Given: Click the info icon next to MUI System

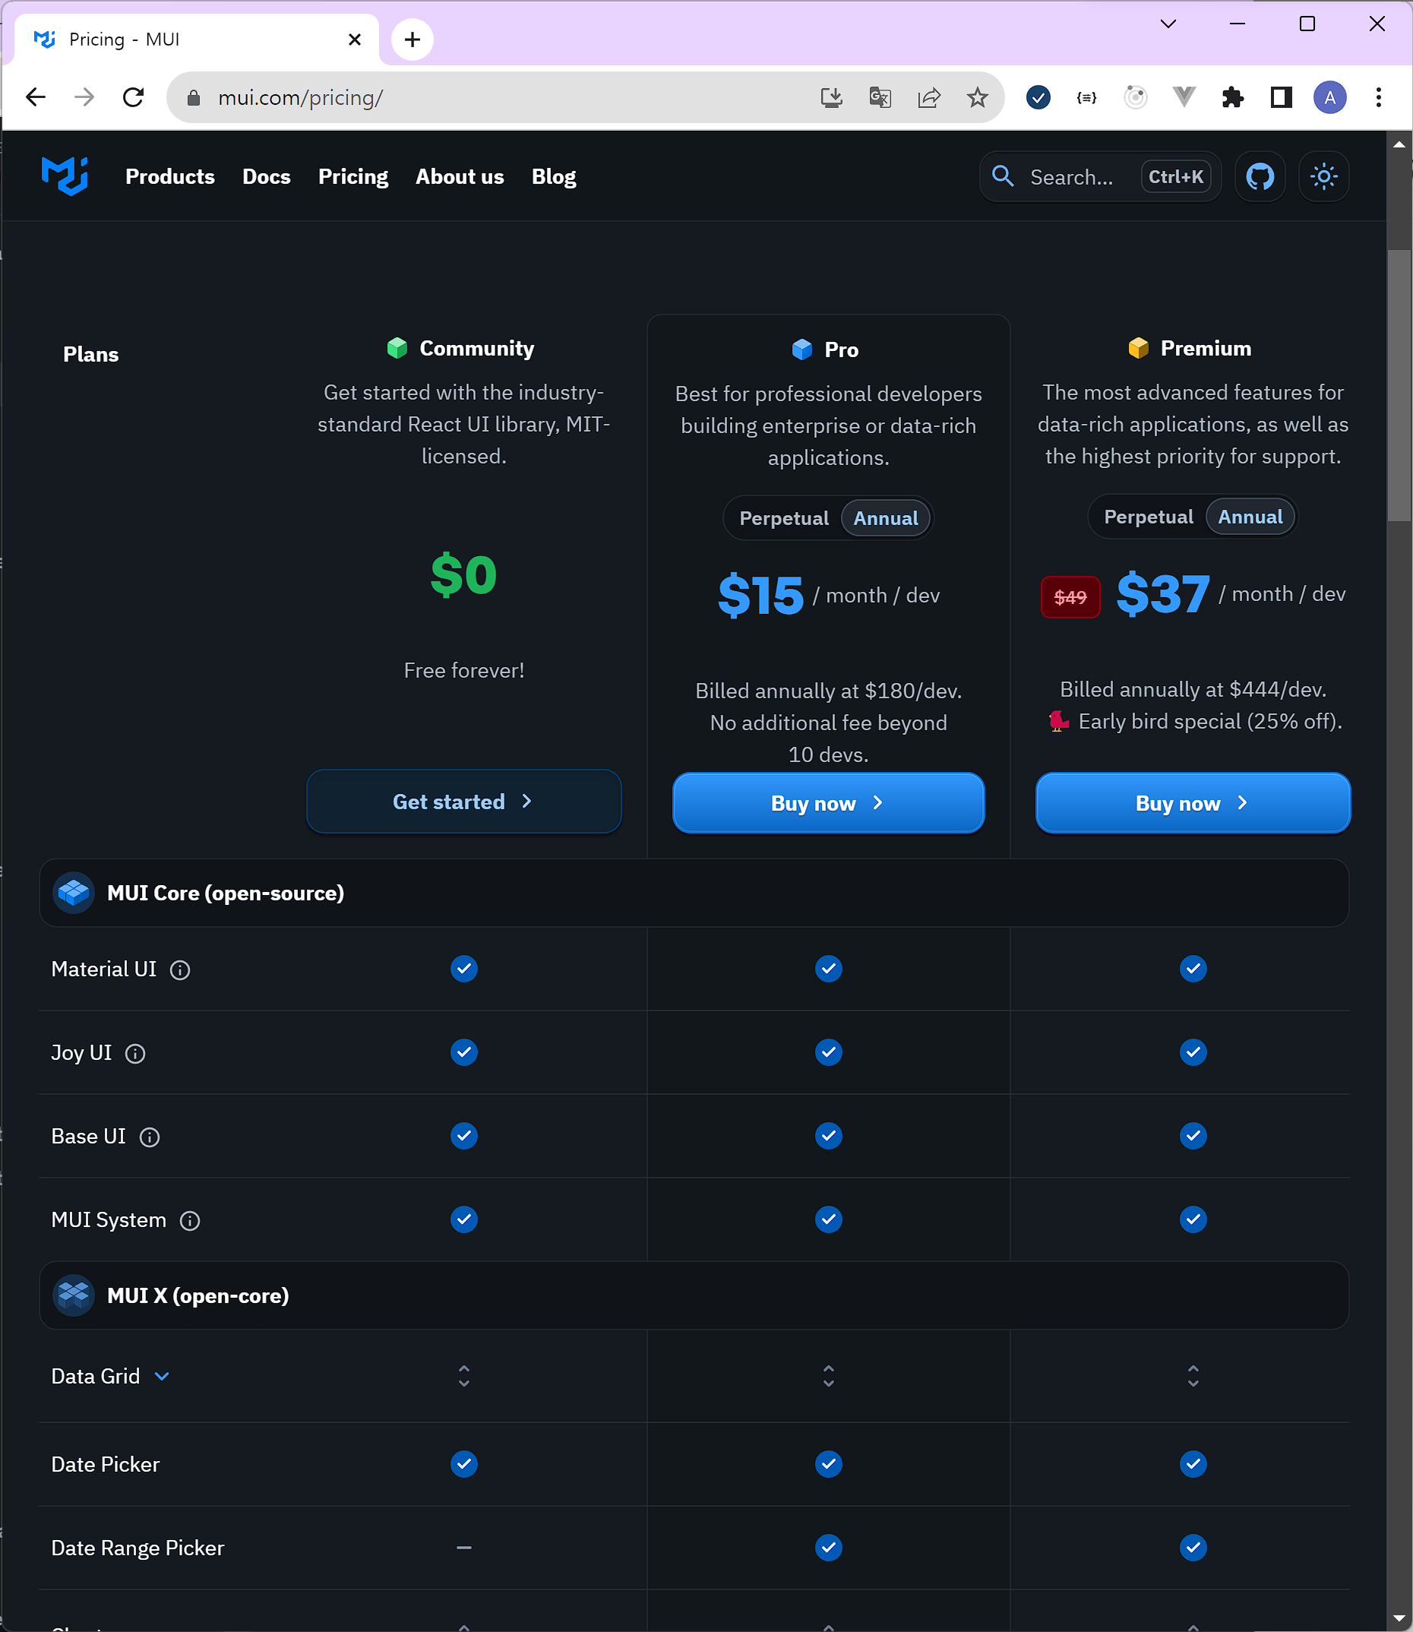Looking at the screenshot, I should point(190,1220).
